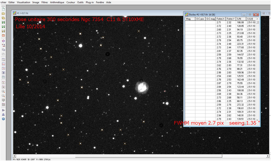Click the image window horizontal scrollbar thumb
This screenshot has height=161, width=271.
[x=149, y=156]
